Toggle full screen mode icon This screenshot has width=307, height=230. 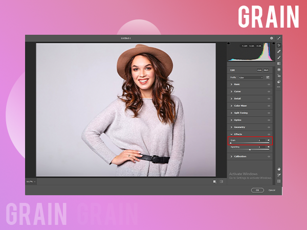pyautogui.click(x=279, y=38)
